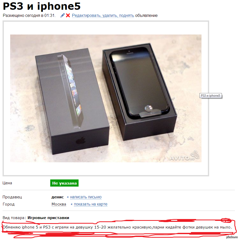Click the red X delete icon
The width and height of the screenshot is (239, 240).
pyautogui.click(x=68, y=15)
